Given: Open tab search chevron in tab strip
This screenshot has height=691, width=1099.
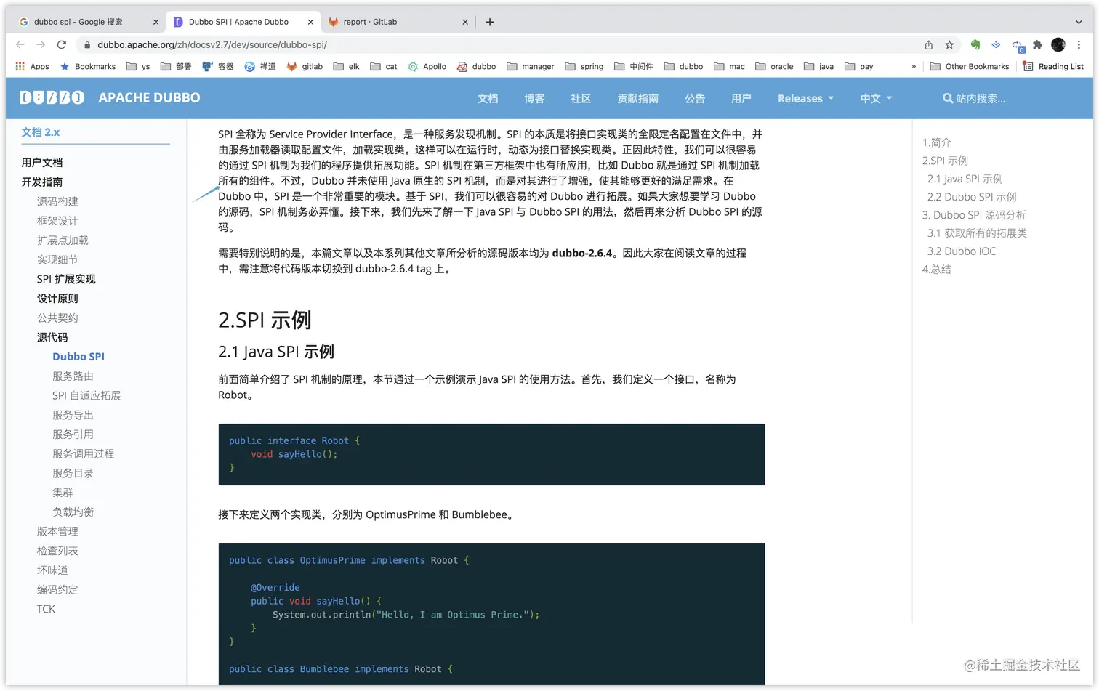Looking at the screenshot, I should coord(1079,22).
